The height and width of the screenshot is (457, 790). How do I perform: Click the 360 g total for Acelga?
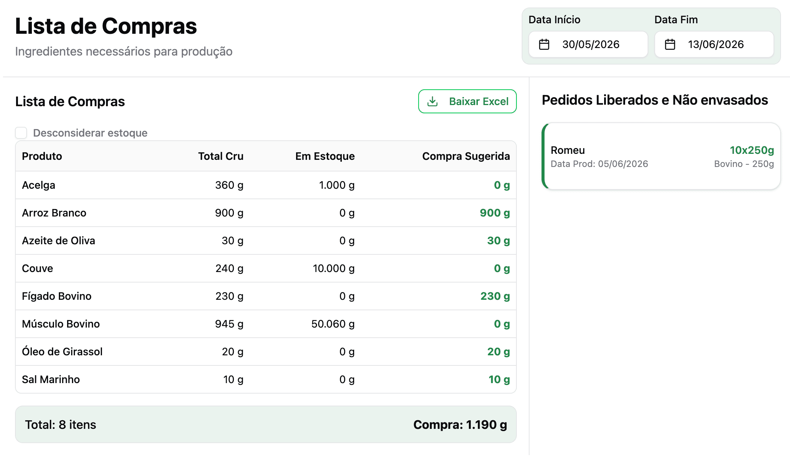click(x=229, y=185)
